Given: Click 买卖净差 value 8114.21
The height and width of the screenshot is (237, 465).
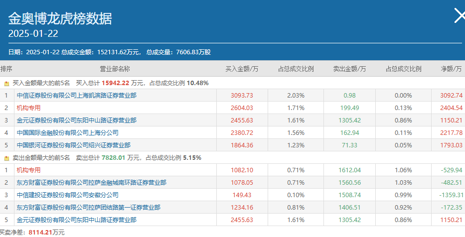Looking at the screenshot, I should [39, 232].
